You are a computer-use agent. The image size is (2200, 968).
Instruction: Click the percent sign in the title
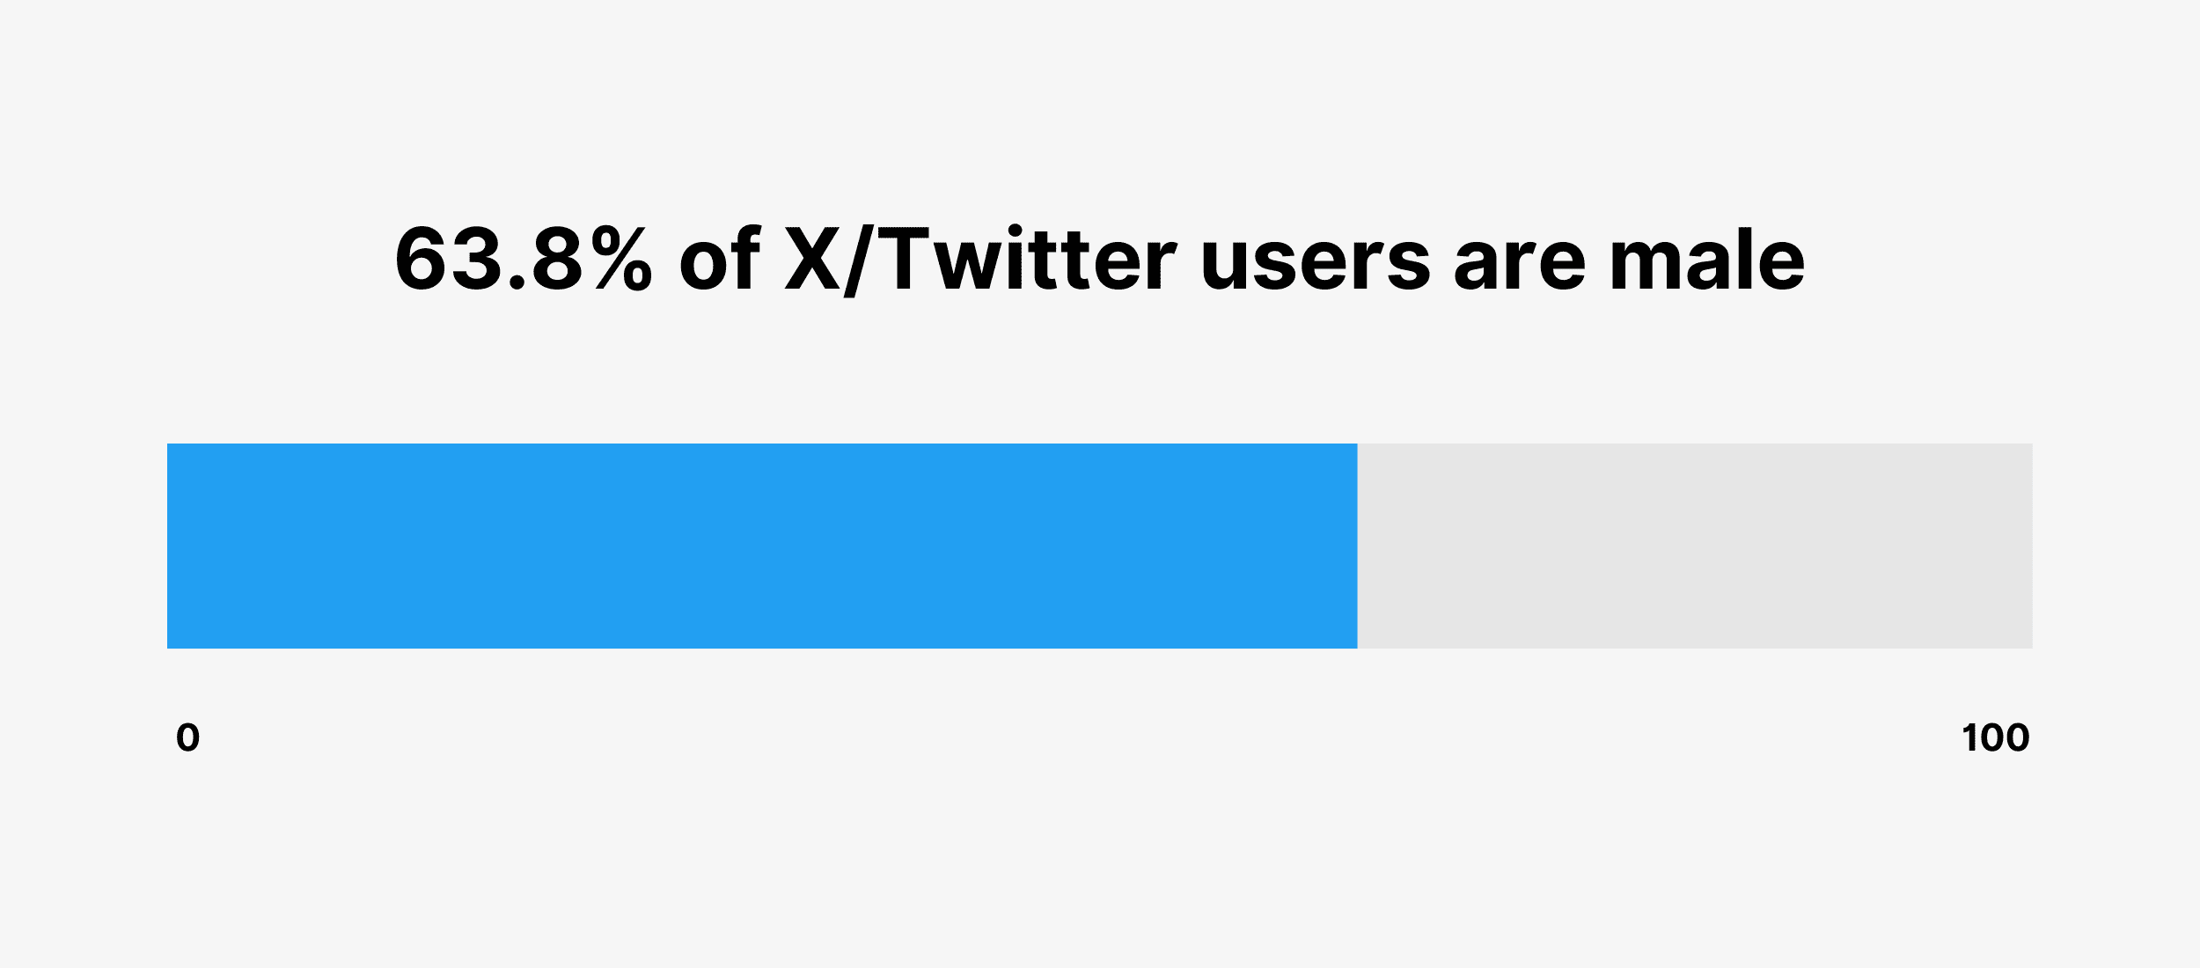[623, 260]
